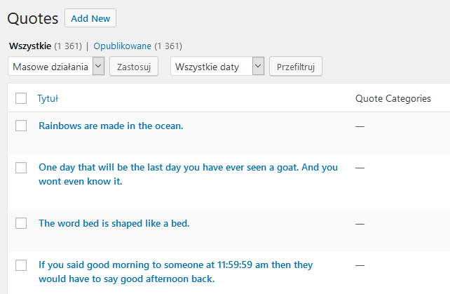Image resolution: width=450 pixels, height=294 pixels.
Task: Open the Masowe działania dropdown
Action: [57, 67]
